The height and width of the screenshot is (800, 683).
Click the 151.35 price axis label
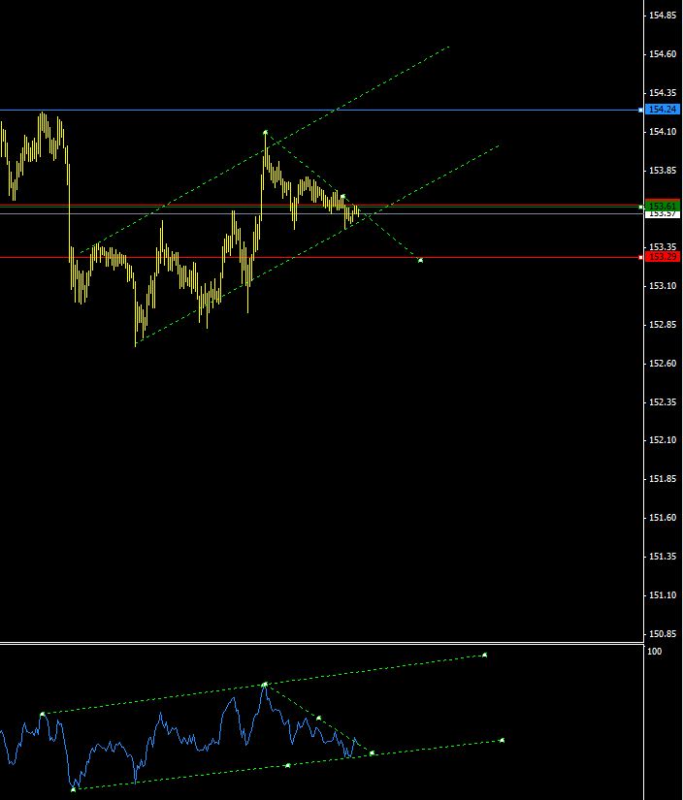click(x=663, y=557)
